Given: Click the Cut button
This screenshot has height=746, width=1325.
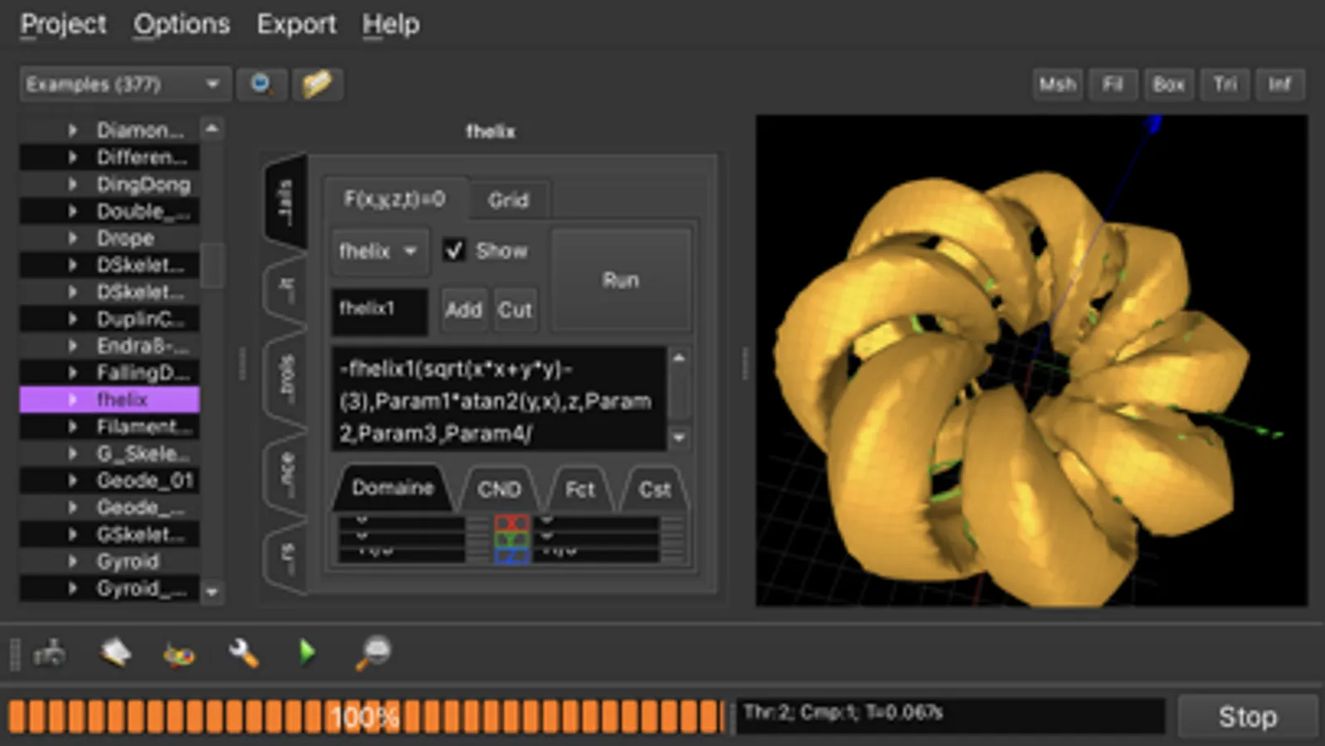Looking at the screenshot, I should point(515,310).
